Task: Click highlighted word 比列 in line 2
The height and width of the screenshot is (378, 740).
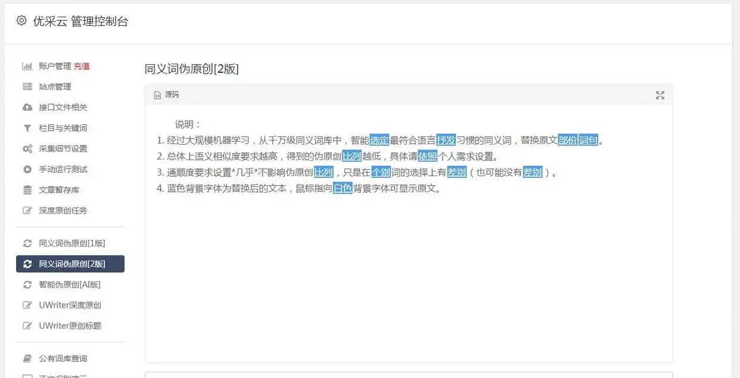Action: [x=352, y=157]
